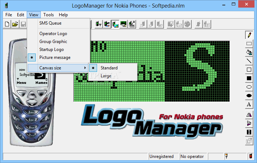Close the LogoManager window
The height and width of the screenshot is (163, 257).
click(x=246, y=4)
